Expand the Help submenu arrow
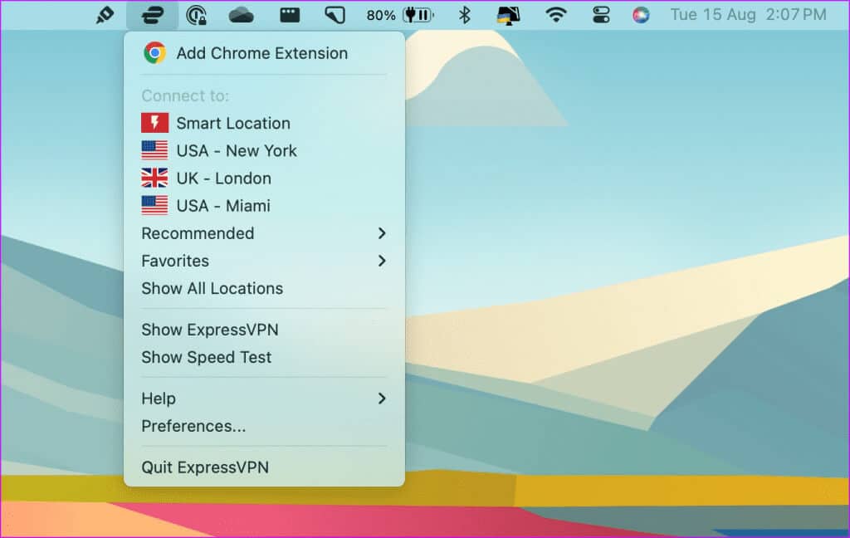This screenshot has height=538, width=850. [x=382, y=399]
